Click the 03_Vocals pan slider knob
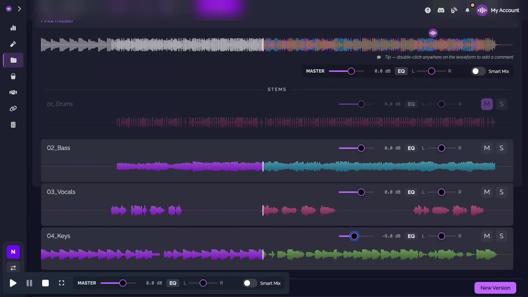 [x=441, y=192]
